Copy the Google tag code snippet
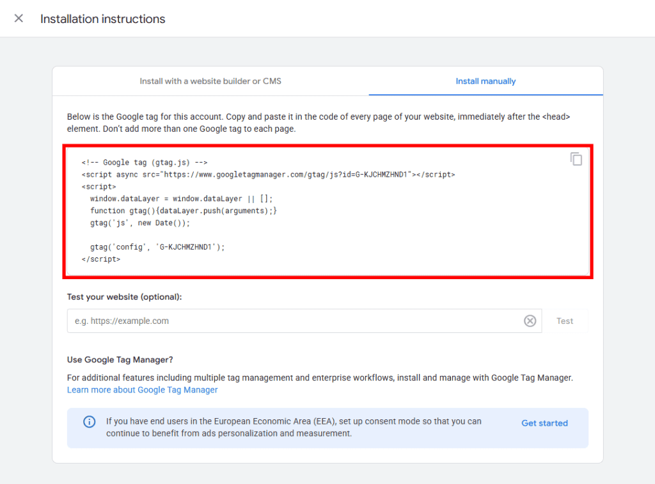The height and width of the screenshot is (484, 655). 576,159
